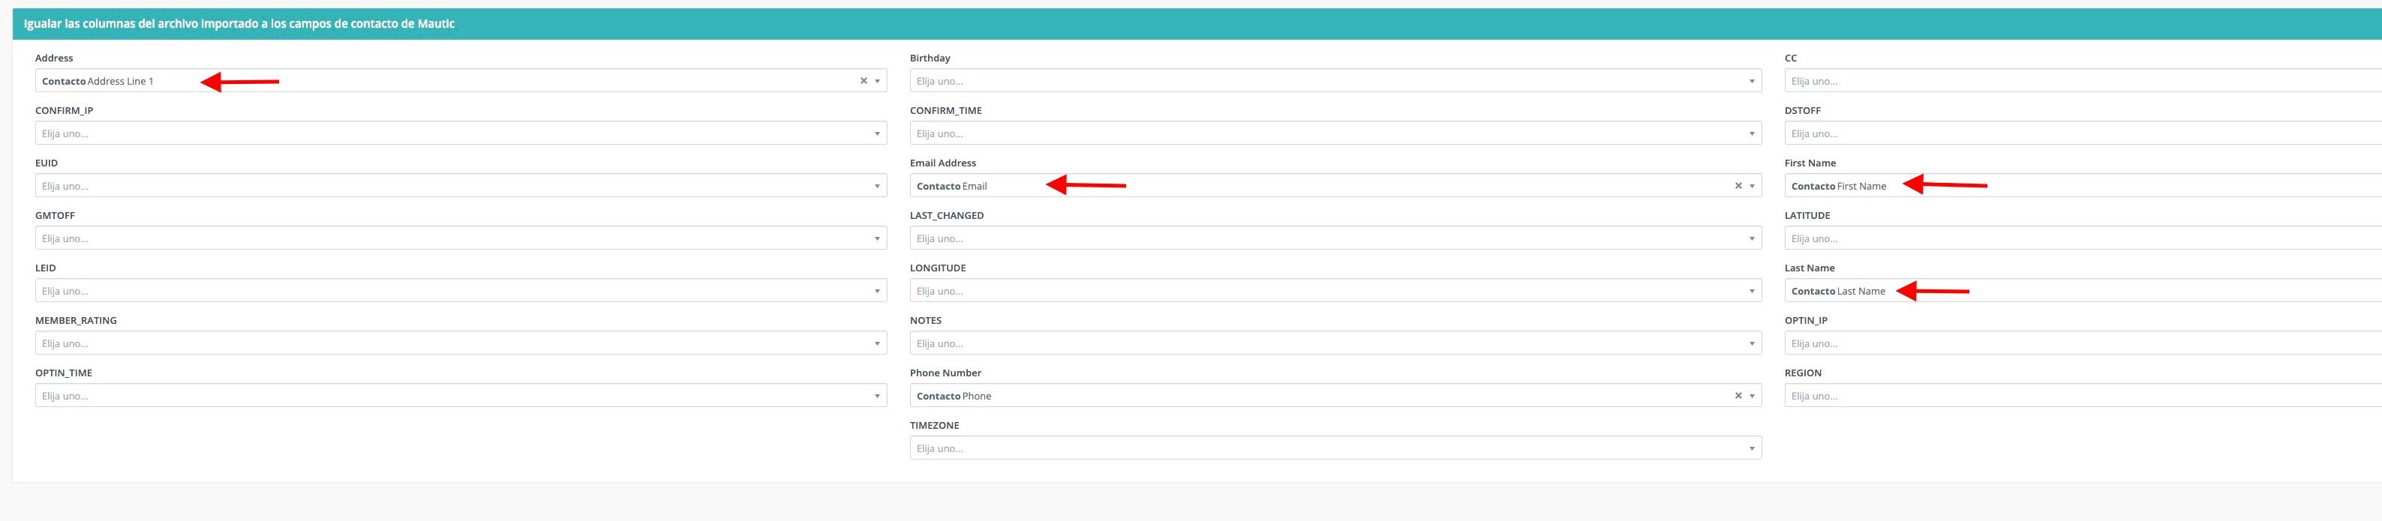
Task: Click the 'TIMEZONE' field label
Action: (934, 425)
